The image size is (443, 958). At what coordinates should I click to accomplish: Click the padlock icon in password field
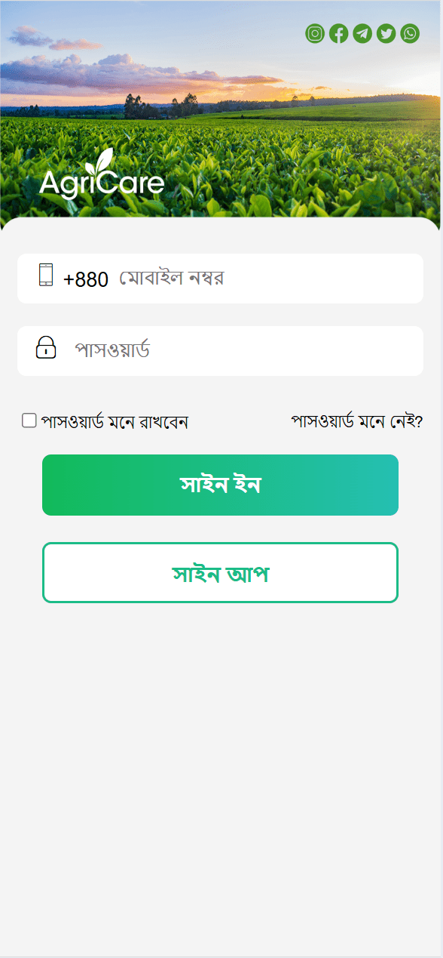(46, 347)
